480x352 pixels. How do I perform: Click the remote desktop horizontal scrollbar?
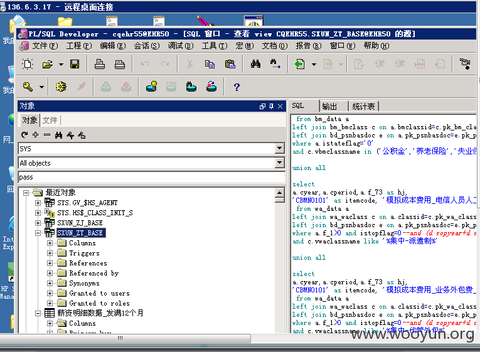125,338
